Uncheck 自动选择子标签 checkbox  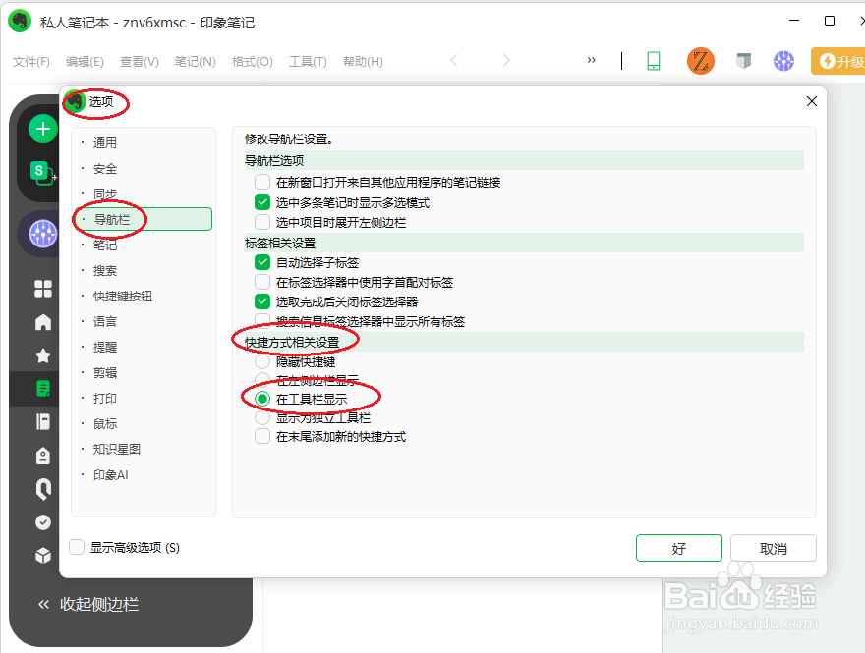262,262
